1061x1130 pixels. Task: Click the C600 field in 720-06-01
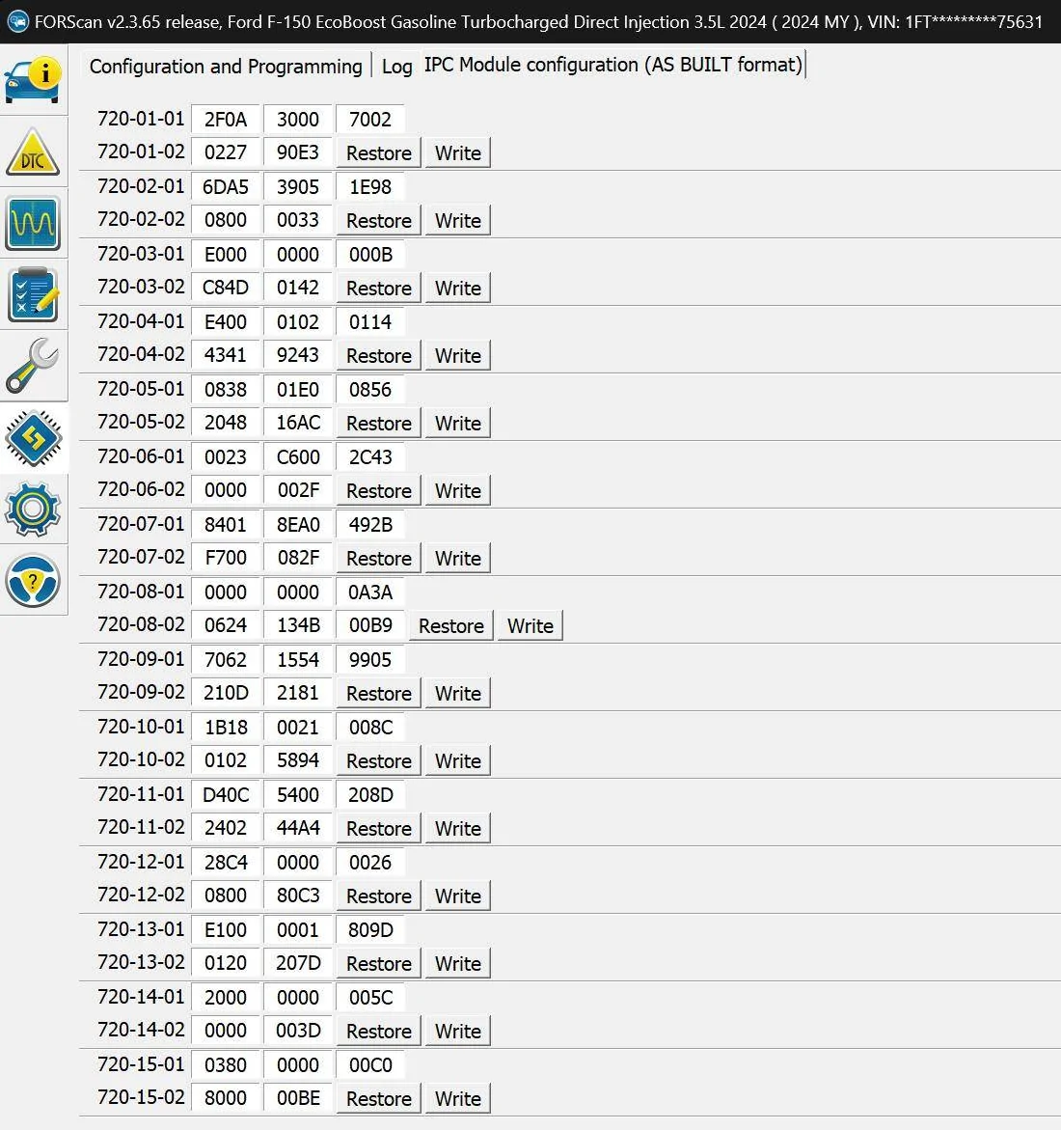coord(297,456)
